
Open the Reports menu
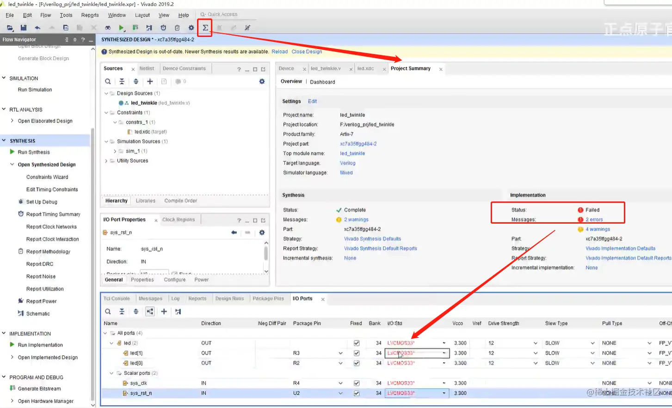tap(90, 15)
